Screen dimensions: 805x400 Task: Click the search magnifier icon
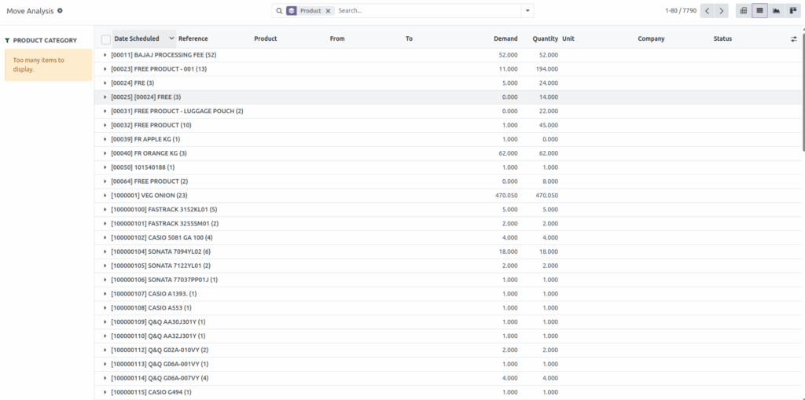click(279, 11)
